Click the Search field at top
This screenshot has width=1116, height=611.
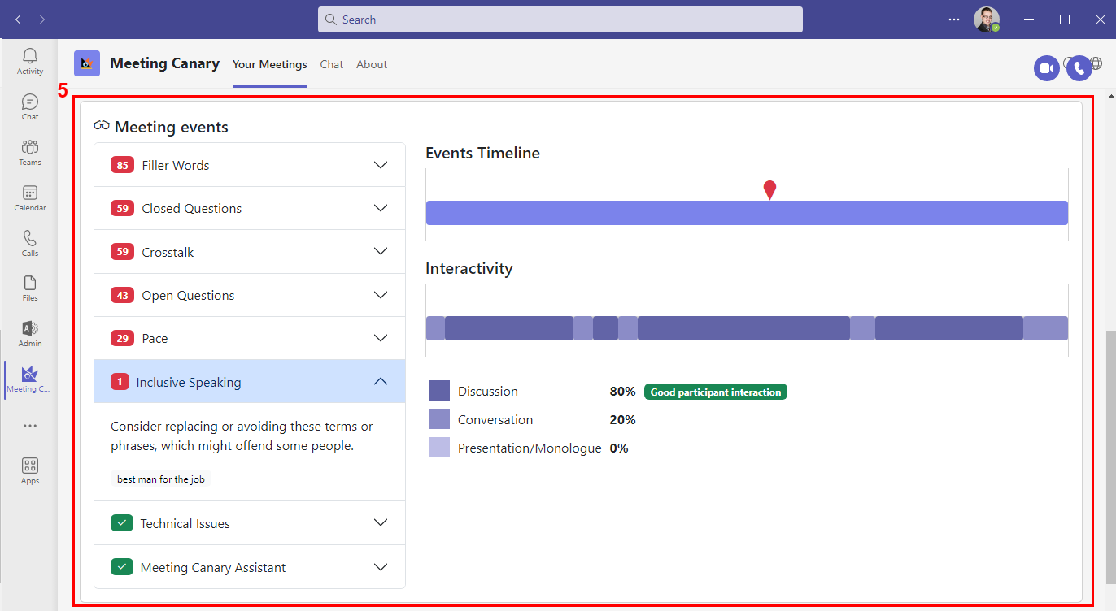point(560,19)
